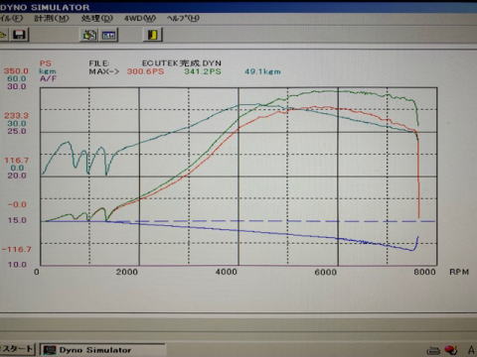
Task: Click the DYNO SIMULATOR title bar
Action: point(238,7)
